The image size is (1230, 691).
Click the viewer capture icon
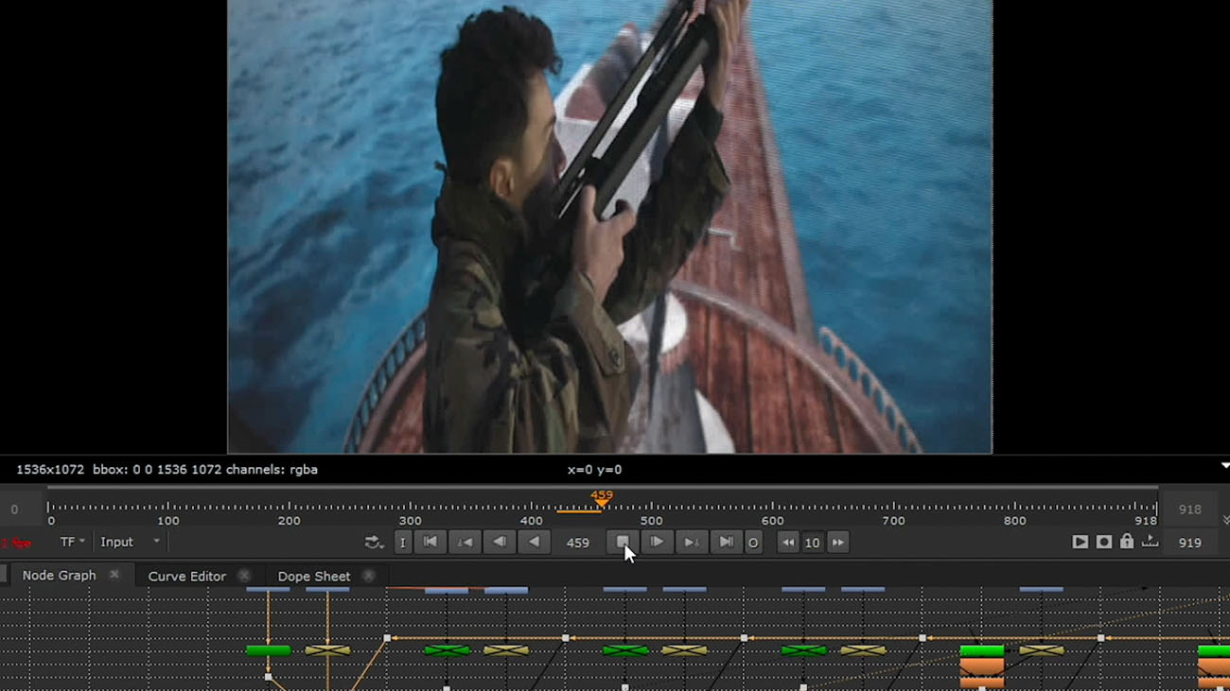(x=1104, y=543)
